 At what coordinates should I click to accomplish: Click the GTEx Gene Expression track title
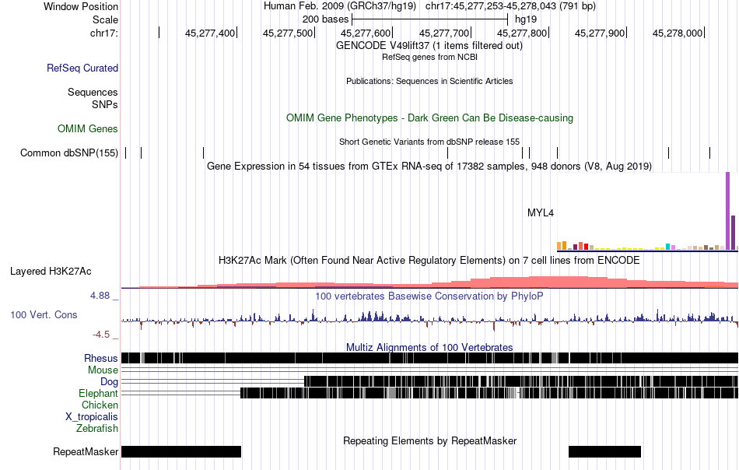pos(429,166)
